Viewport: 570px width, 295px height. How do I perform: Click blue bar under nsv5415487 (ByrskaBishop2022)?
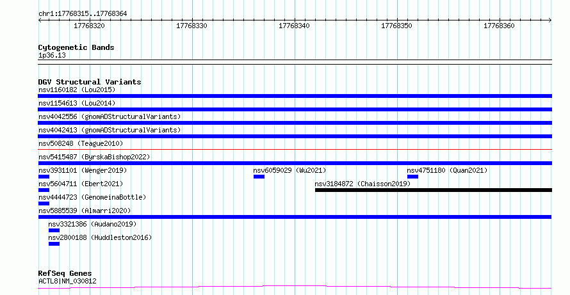click(x=295, y=163)
